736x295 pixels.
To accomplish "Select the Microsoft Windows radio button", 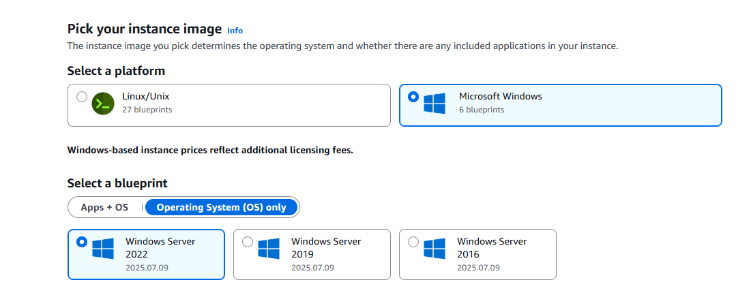I will click(x=413, y=97).
